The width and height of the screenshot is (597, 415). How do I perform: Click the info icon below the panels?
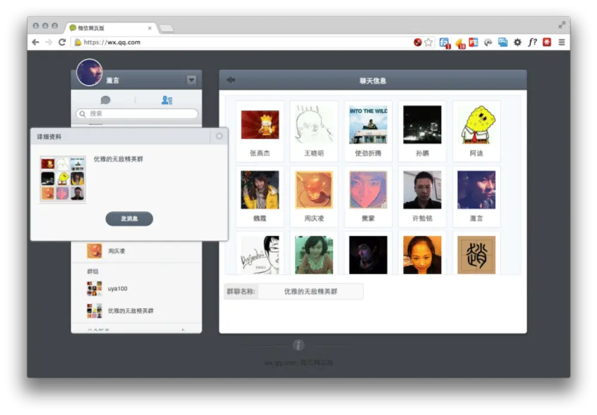tap(298, 345)
